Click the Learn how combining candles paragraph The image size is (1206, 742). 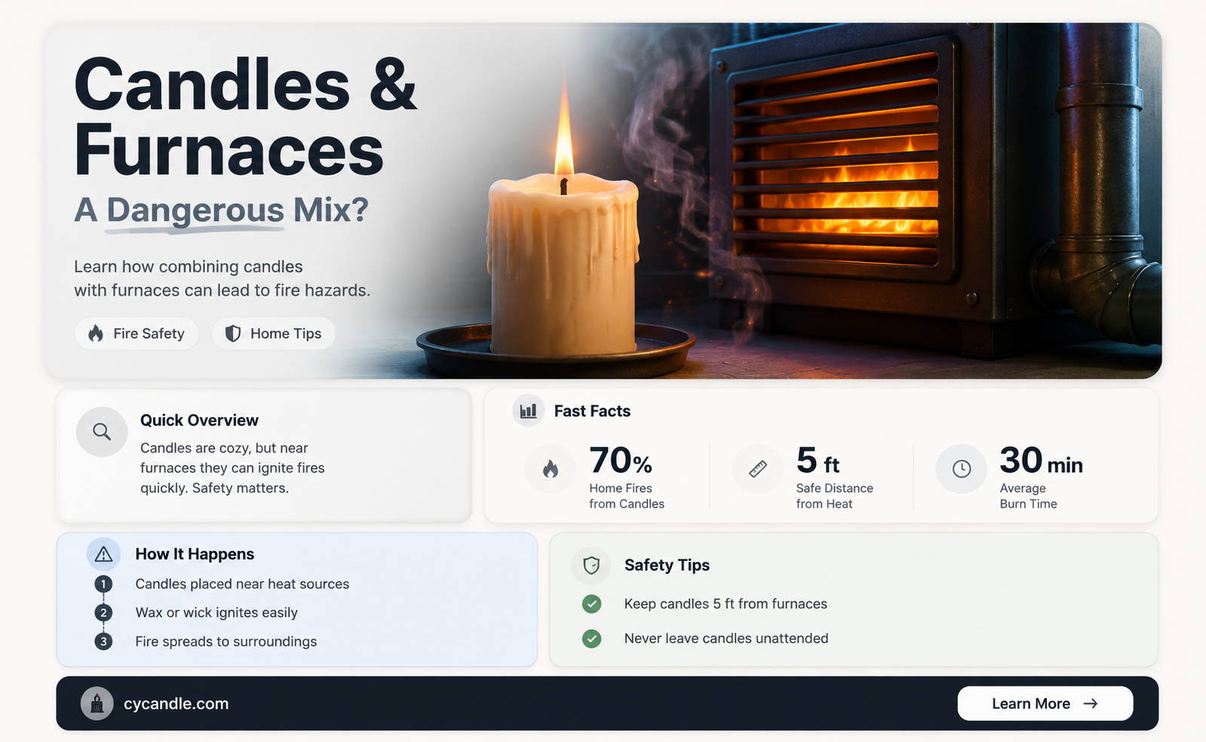222,278
